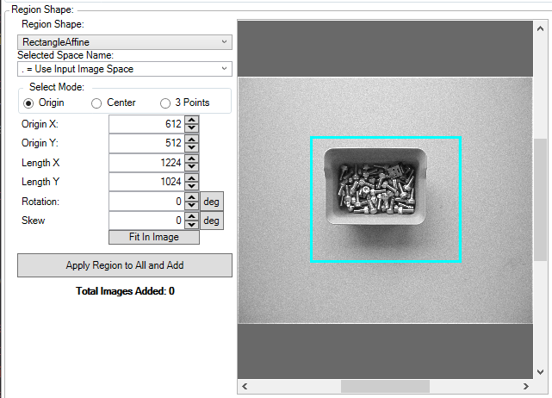Decrease Skew value with down arrow
This screenshot has height=398, width=552.
pyautogui.click(x=191, y=225)
